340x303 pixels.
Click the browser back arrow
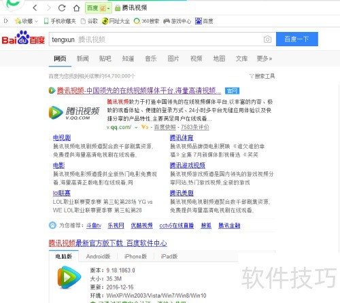point(35,8)
